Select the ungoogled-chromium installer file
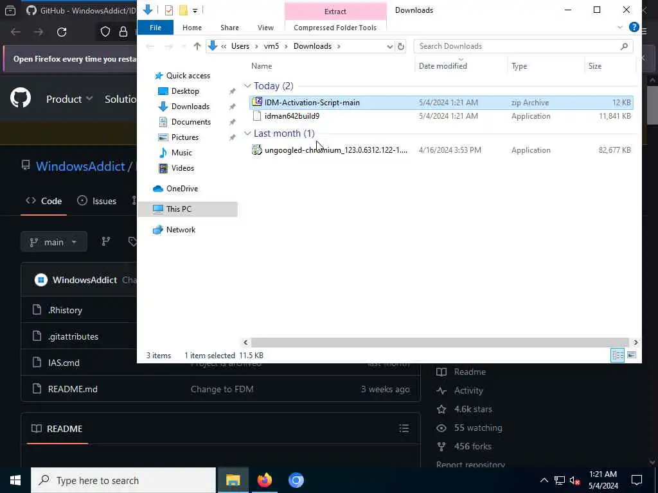The width and height of the screenshot is (658, 493). coord(441,150)
